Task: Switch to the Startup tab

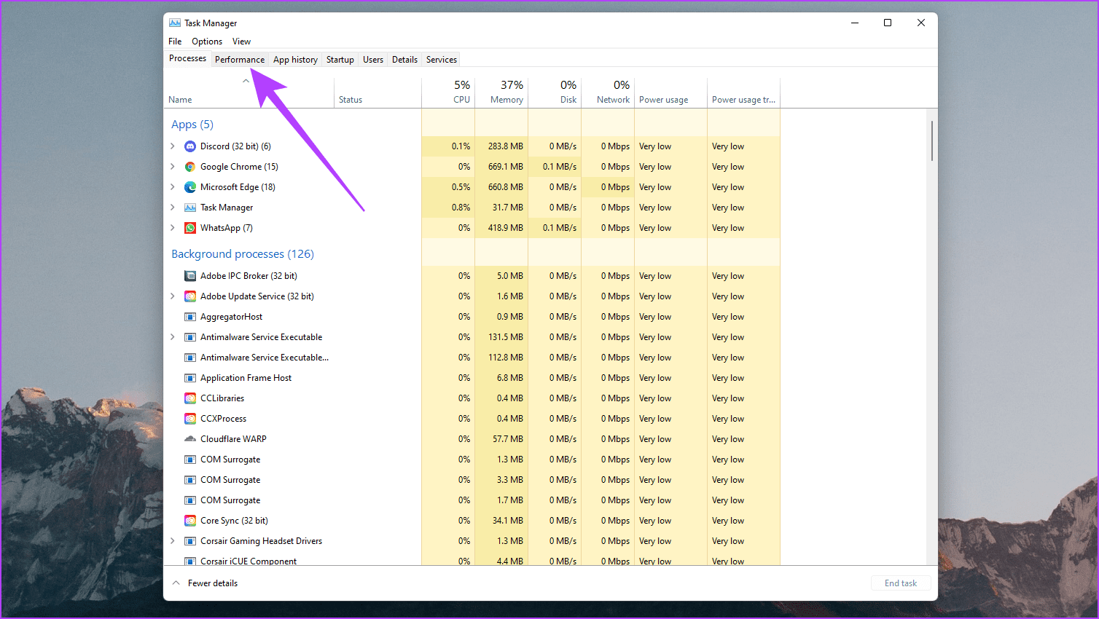Action: [x=340, y=60]
